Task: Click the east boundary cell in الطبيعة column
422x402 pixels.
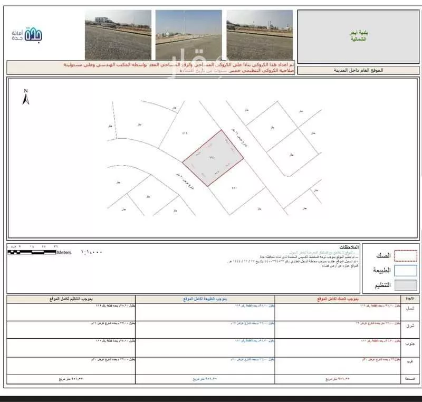Action: (x=205, y=330)
